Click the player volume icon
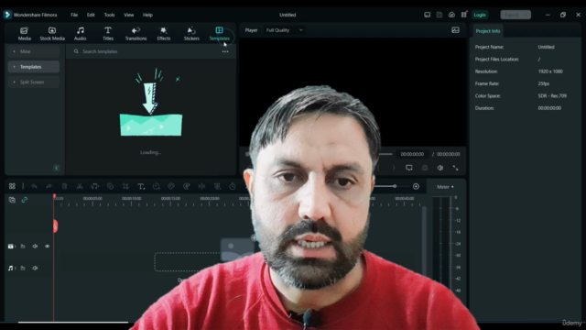This screenshot has height=330, width=586. pyautogui.click(x=440, y=168)
